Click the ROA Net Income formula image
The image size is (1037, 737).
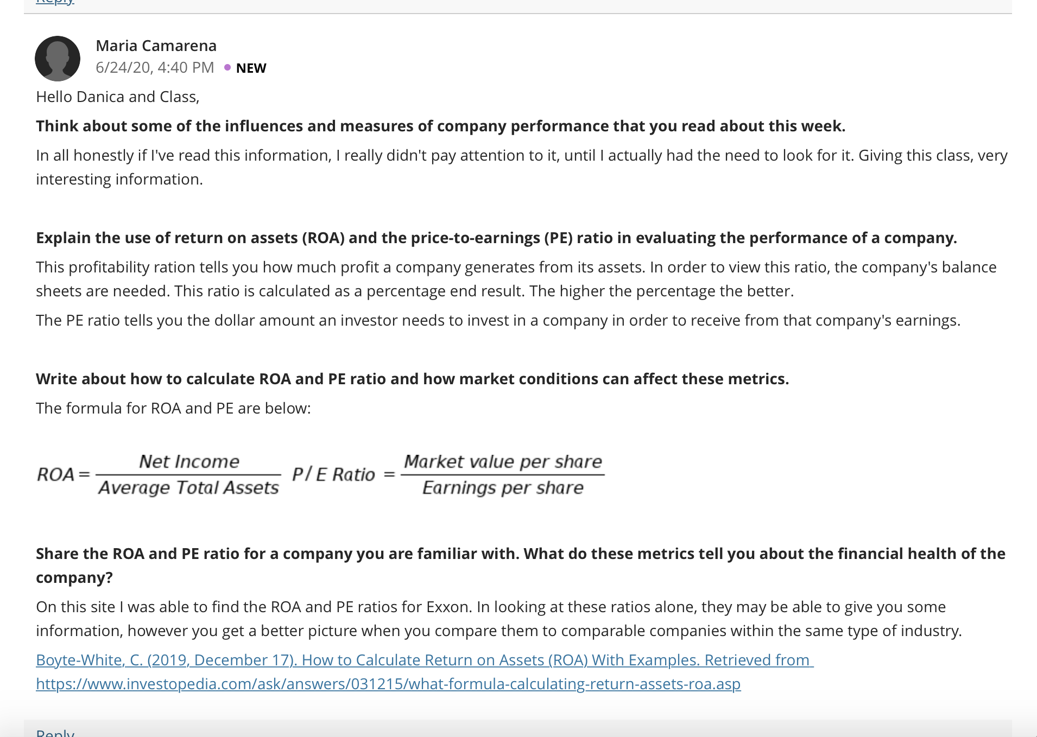[159, 474]
